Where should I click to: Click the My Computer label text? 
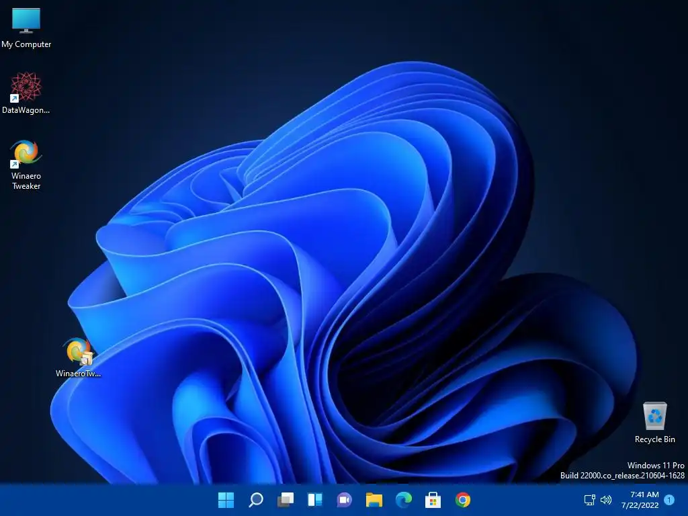pos(26,44)
